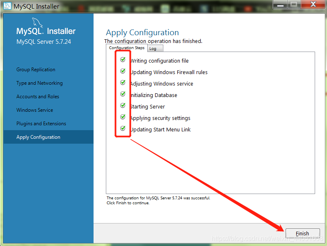
Task: Click the 'Apply Configuration' page heading
Action: tap(142, 33)
